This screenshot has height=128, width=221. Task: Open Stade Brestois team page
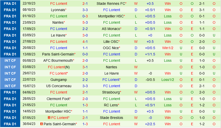pyautogui.click(x=112, y=118)
